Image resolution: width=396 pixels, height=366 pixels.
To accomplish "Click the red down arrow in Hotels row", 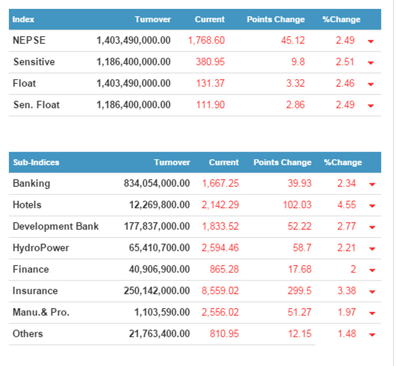I will click(372, 206).
